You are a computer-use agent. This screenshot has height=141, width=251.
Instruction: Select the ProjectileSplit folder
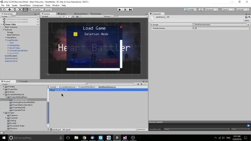pos(19,108)
